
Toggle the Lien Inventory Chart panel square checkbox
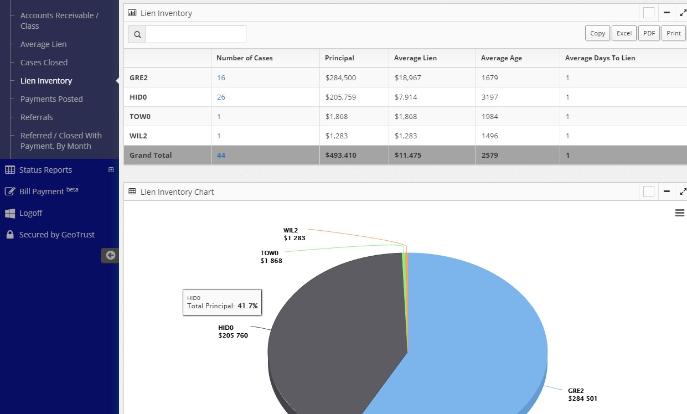tap(649, 192)
